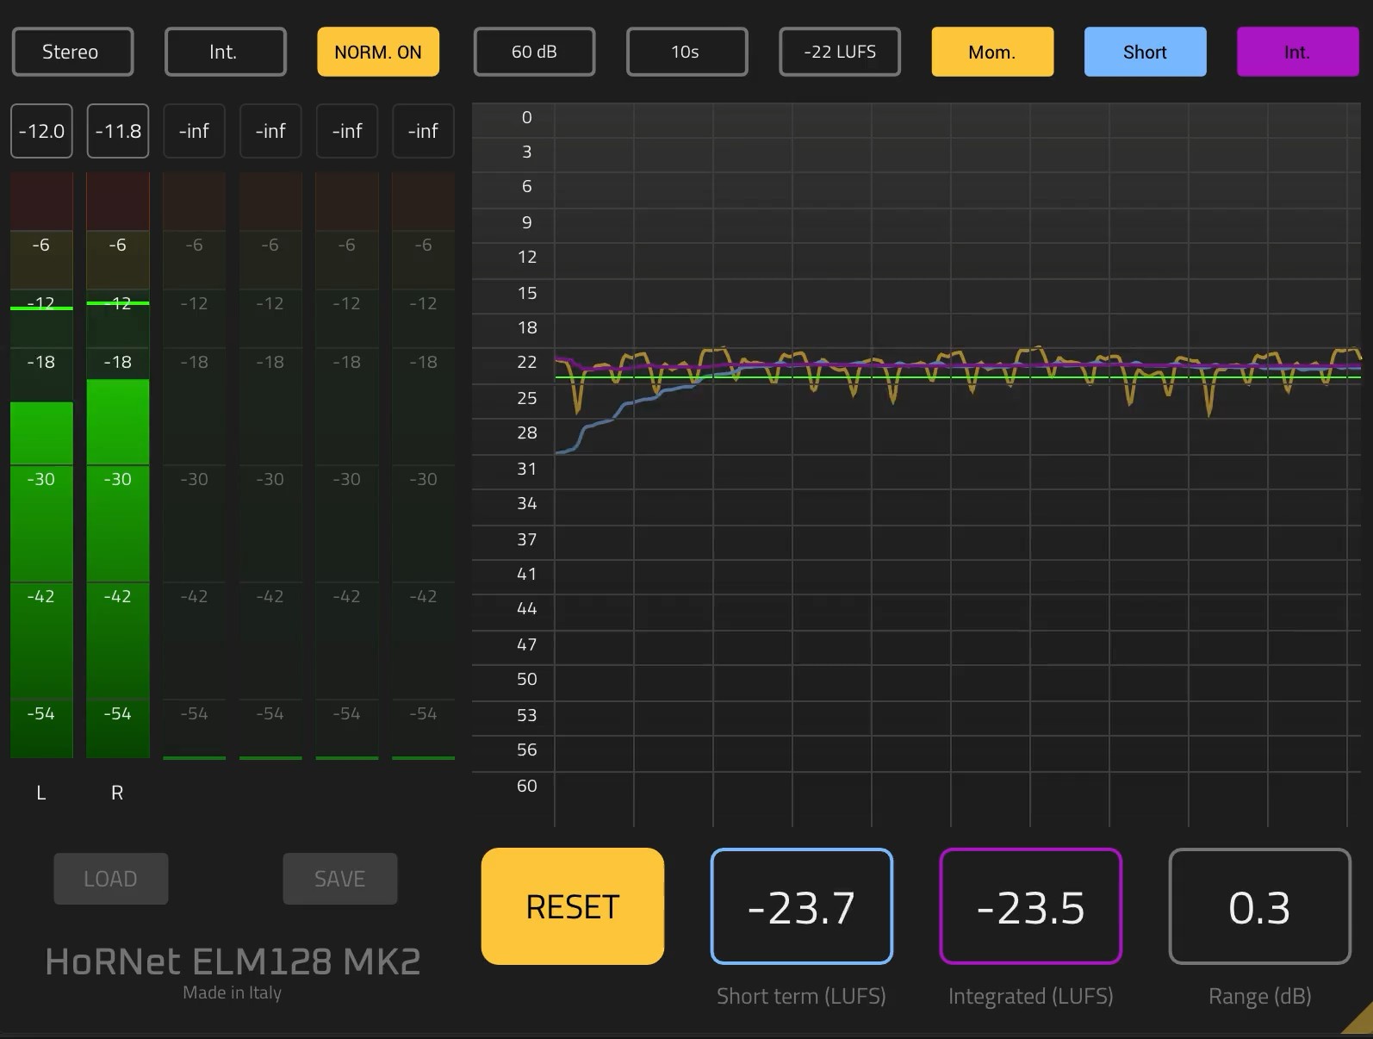Click the sixth channel's -inf peak readout
This screenshot has height=1039, width=1373.
[423, 131]
